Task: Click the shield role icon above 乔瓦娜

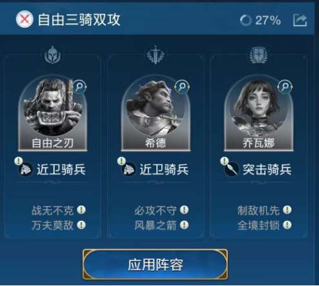Action: (x=258, y=55)
